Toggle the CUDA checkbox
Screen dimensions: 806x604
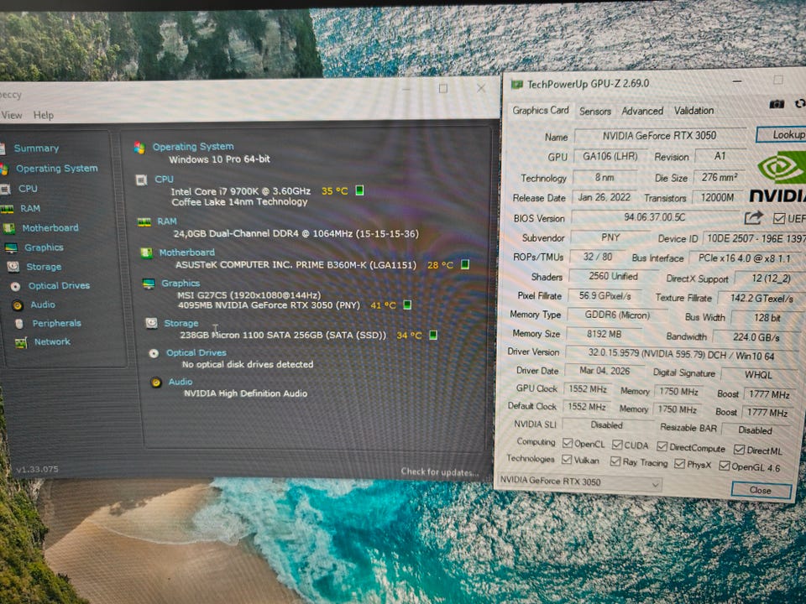pyautogui.click(x=617, y=445)
